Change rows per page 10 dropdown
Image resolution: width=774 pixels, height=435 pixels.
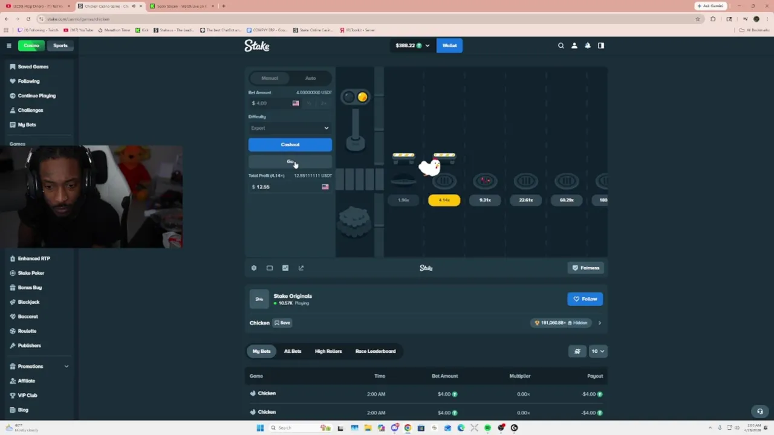point(597,351)
